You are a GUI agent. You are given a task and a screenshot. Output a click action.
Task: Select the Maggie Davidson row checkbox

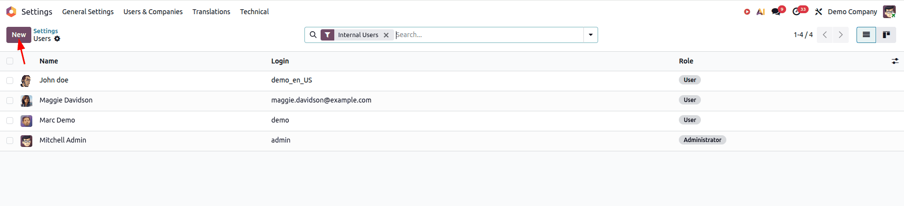10,101
